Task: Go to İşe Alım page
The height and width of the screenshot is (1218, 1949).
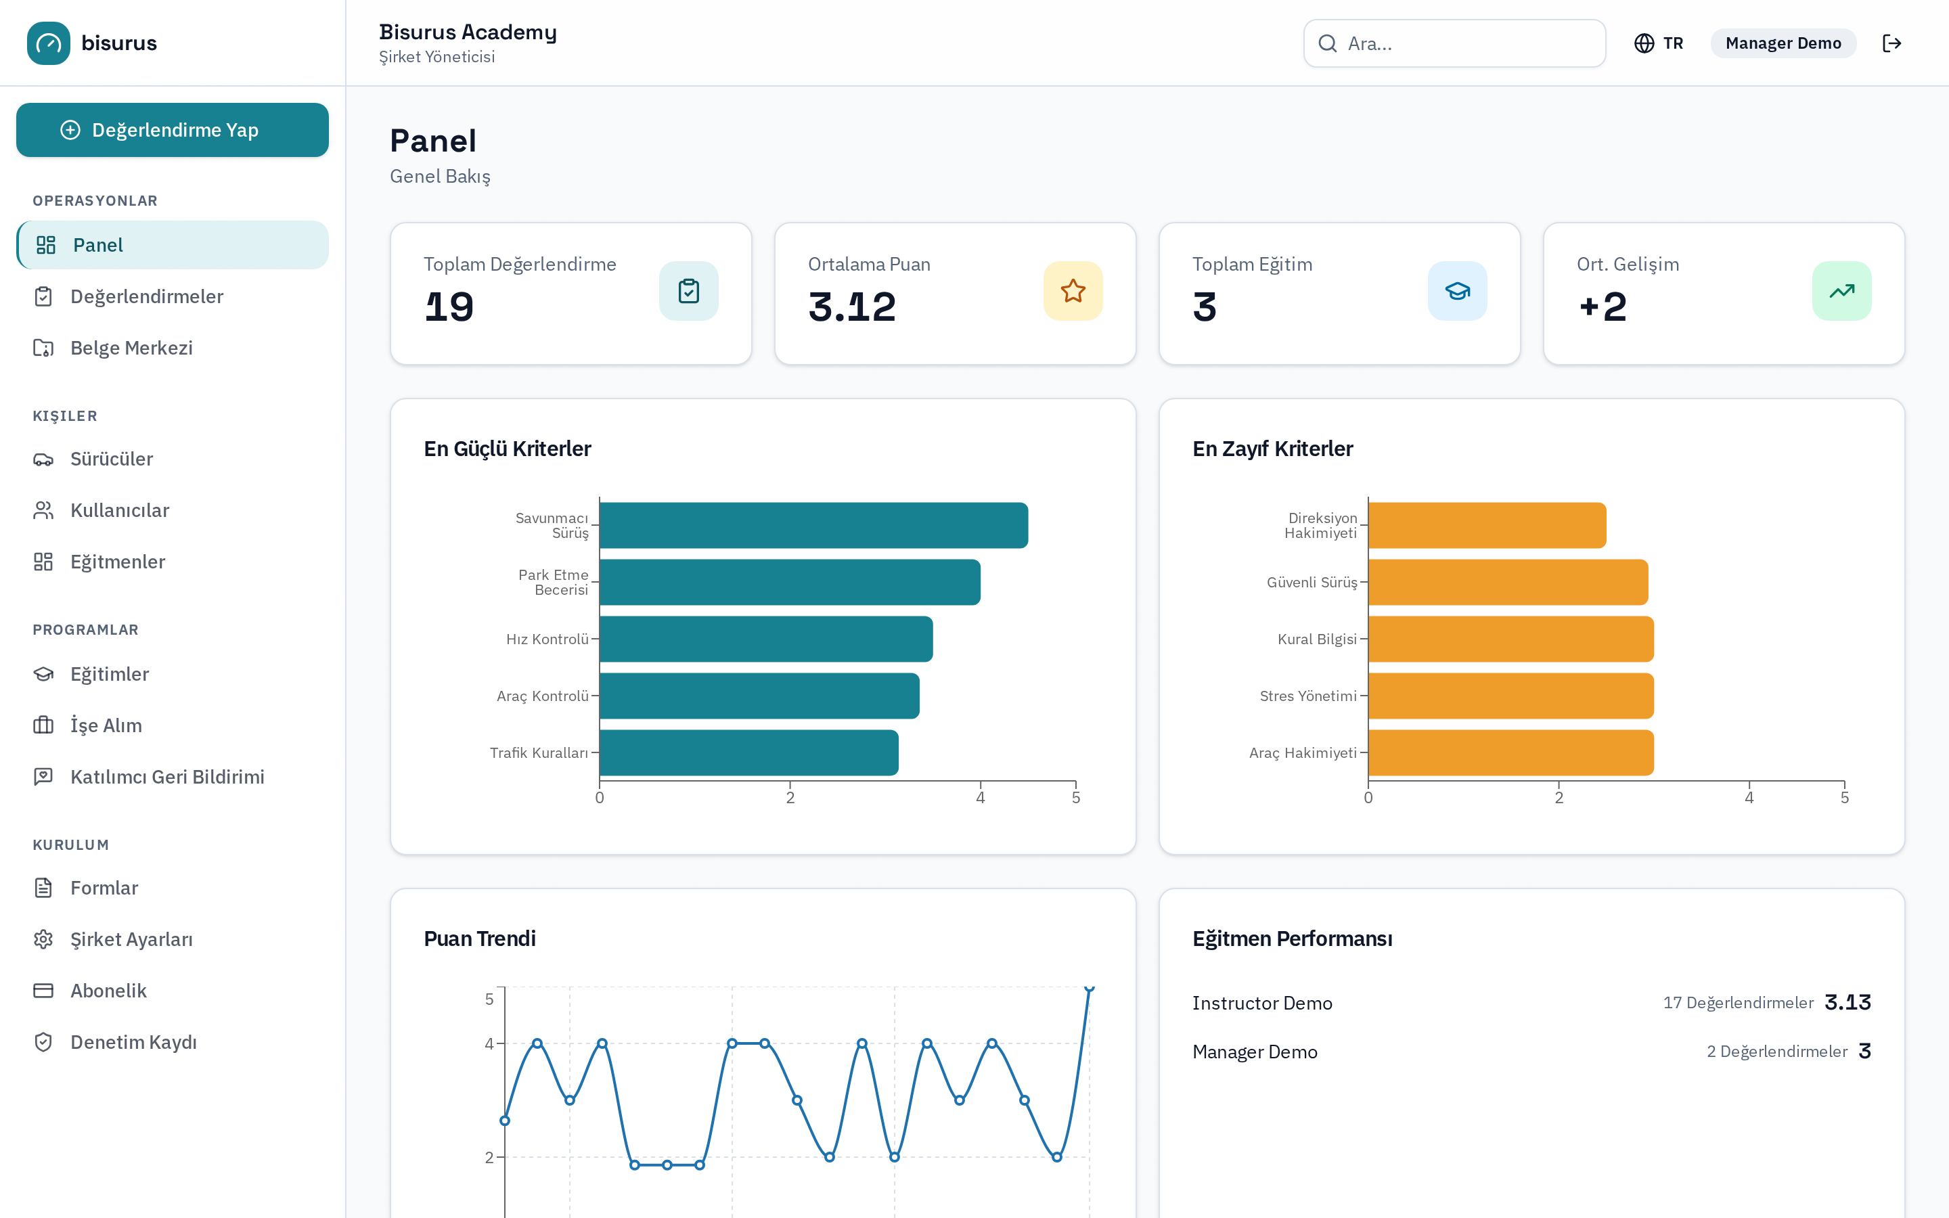Action: pyautogui.click(x=173, y=725)
